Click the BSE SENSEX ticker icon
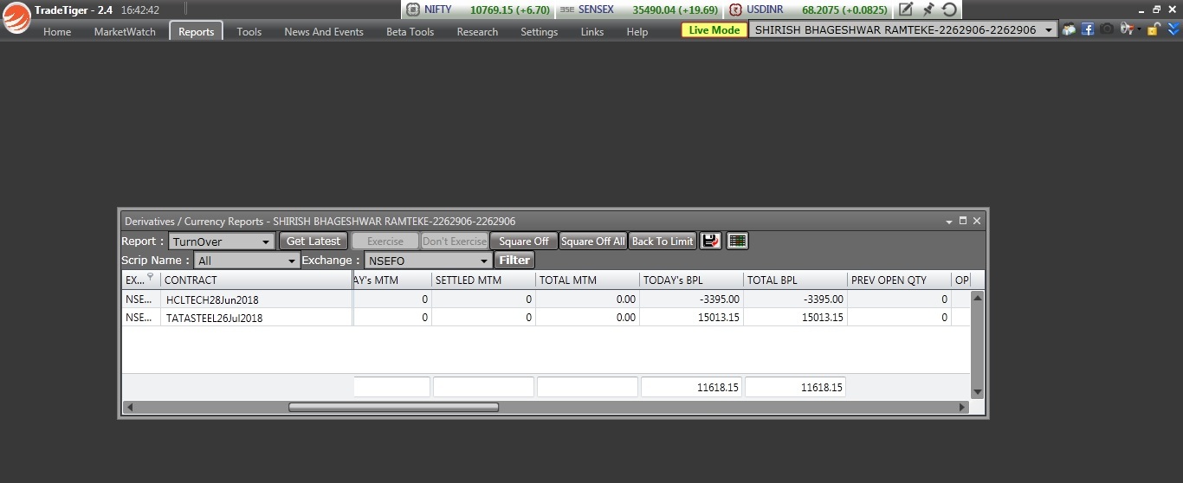 (x=567, y=10)
